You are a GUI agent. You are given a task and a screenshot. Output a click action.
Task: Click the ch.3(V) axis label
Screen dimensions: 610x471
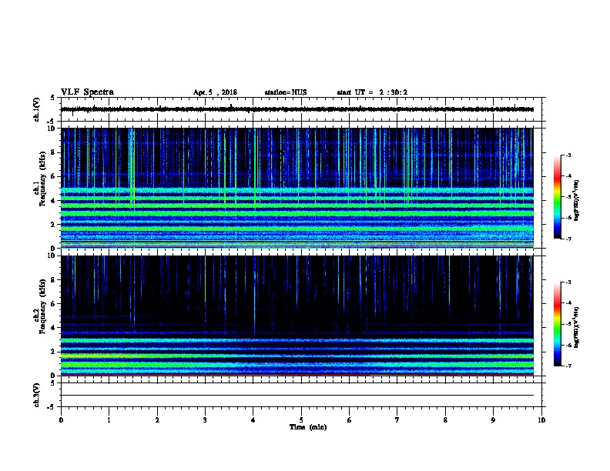(x=37, y=395)
